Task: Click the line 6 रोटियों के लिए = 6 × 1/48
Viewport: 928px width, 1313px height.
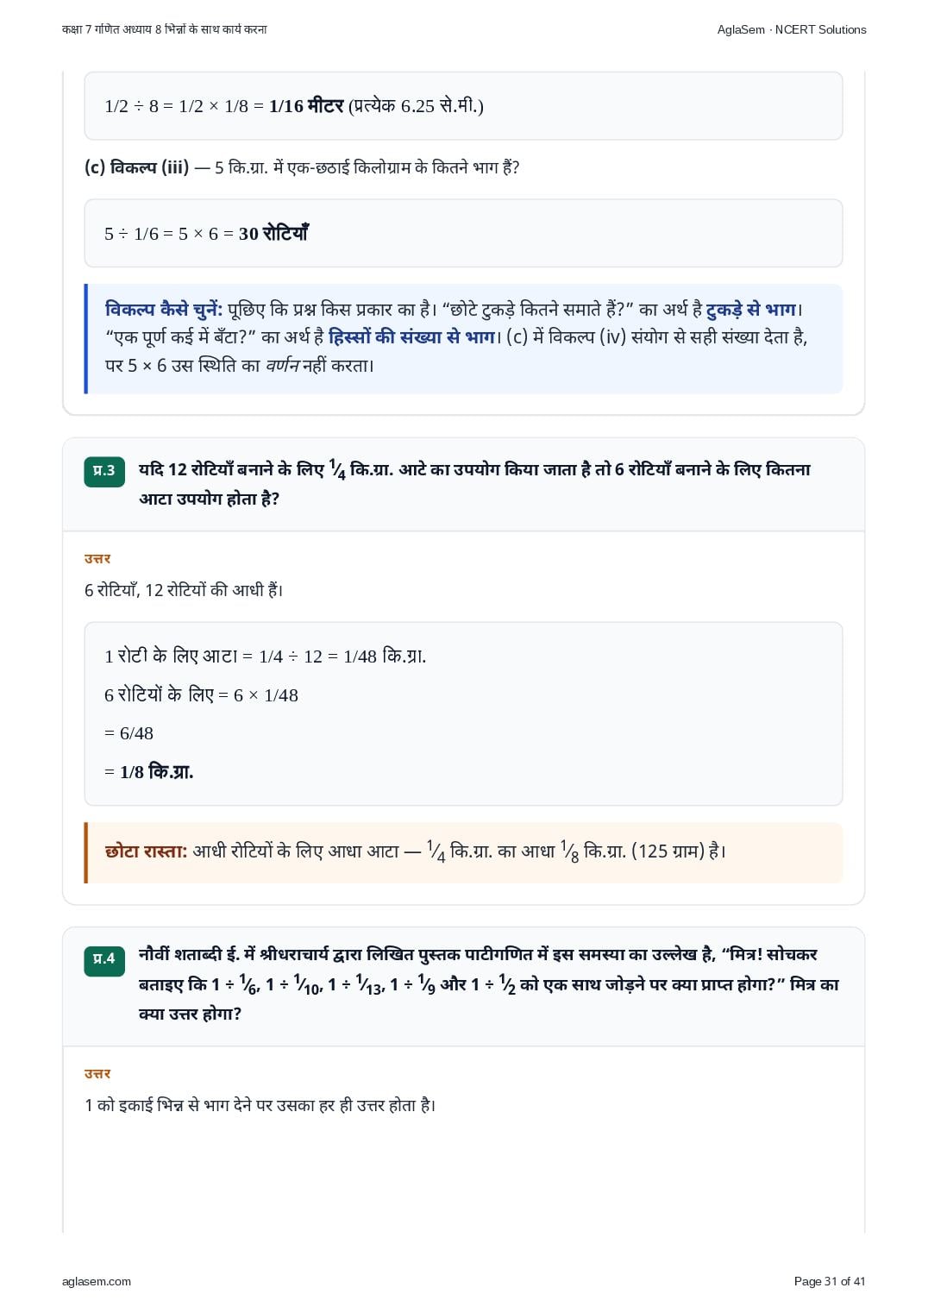Action: (201, 695)
